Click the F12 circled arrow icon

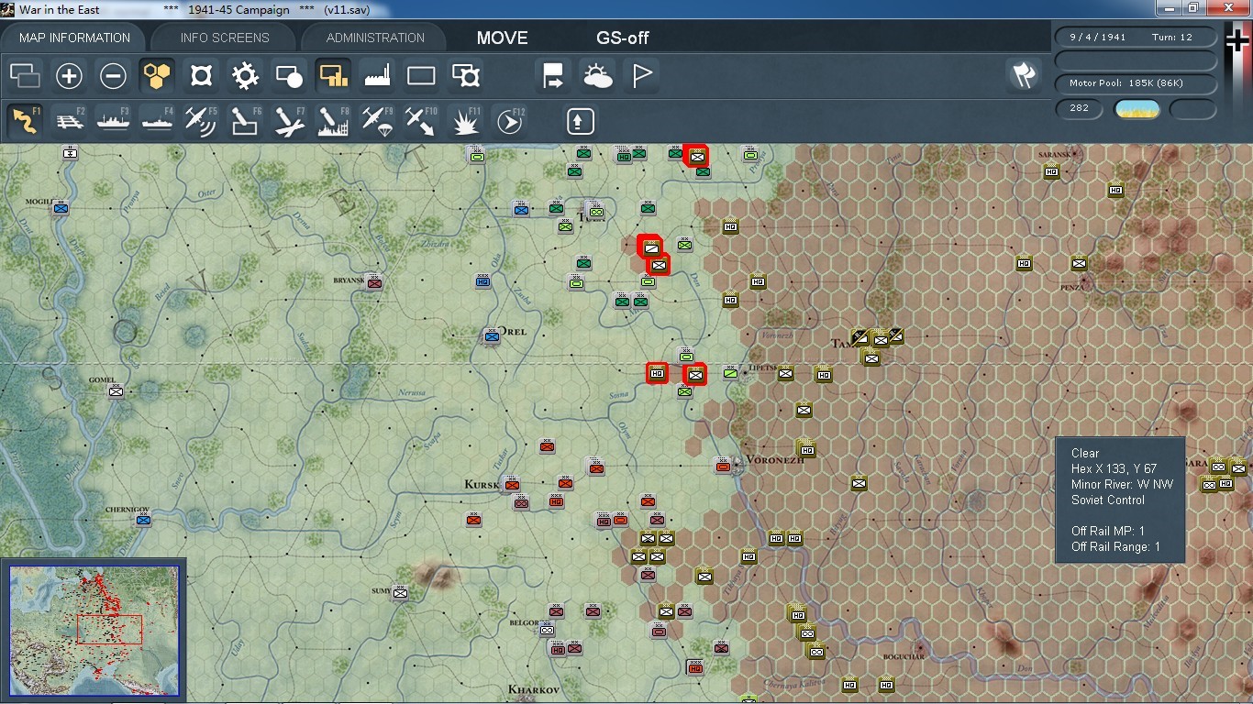pyautogui.click(x=509, y=121)
